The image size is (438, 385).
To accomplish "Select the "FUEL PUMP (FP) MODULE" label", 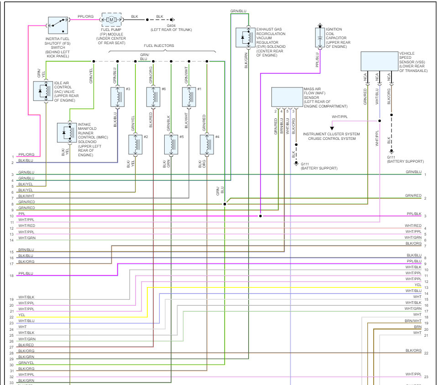I will coord(111,36).
